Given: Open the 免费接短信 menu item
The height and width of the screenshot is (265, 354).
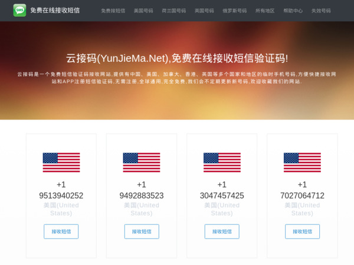Looking at the screenshot, I should tap(113, 11).
